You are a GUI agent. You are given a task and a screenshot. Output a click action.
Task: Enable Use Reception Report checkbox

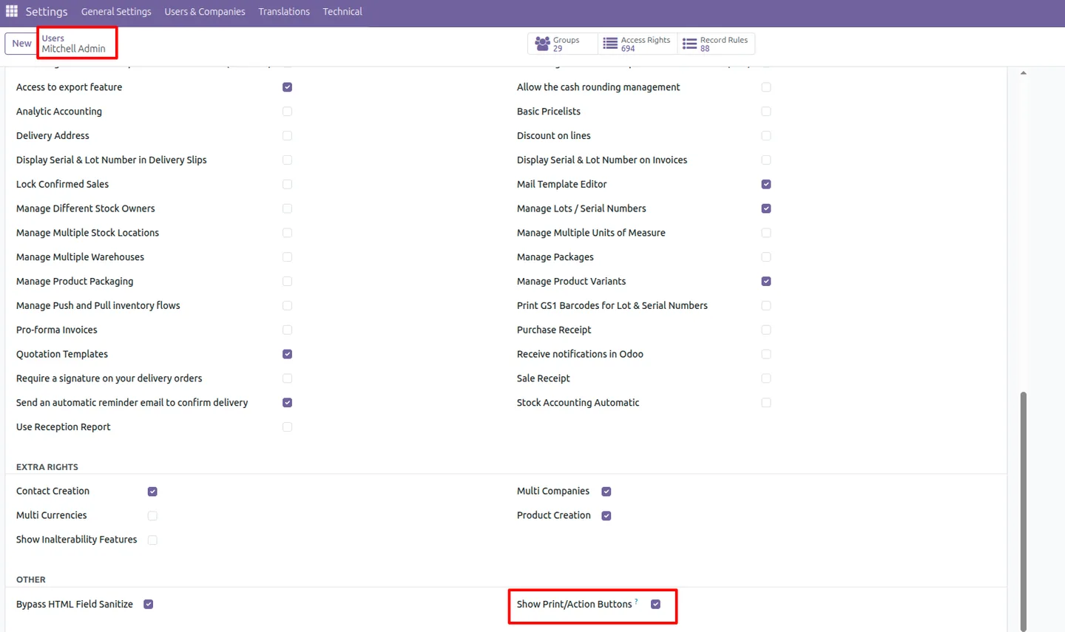[287, 427]
